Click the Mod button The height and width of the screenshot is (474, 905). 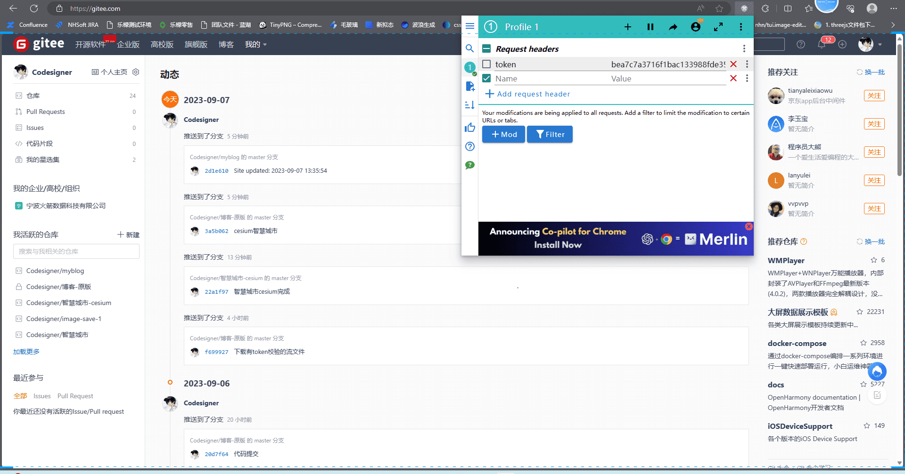point(503,134)
